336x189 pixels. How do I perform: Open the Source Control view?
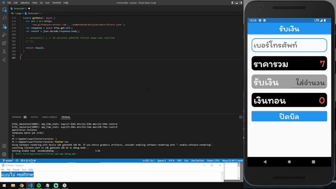coord(4,27)
